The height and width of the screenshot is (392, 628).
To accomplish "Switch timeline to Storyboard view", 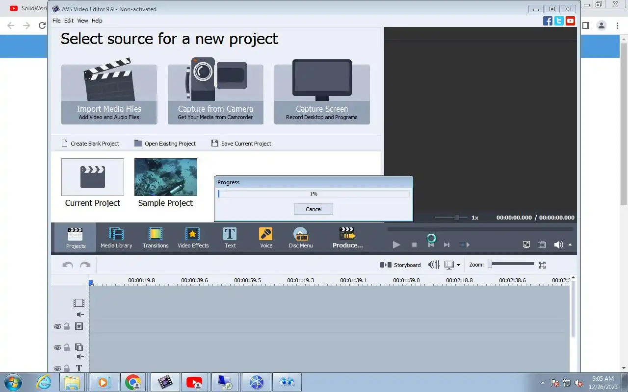I will coord(400,265).
